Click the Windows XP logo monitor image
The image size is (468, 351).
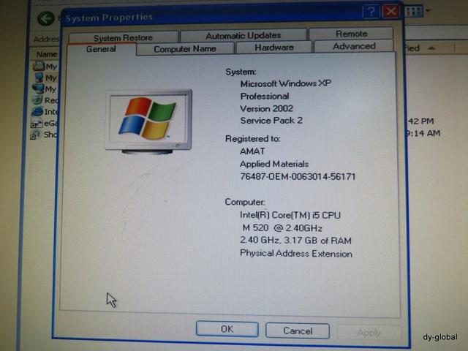(x=148, y=121)
